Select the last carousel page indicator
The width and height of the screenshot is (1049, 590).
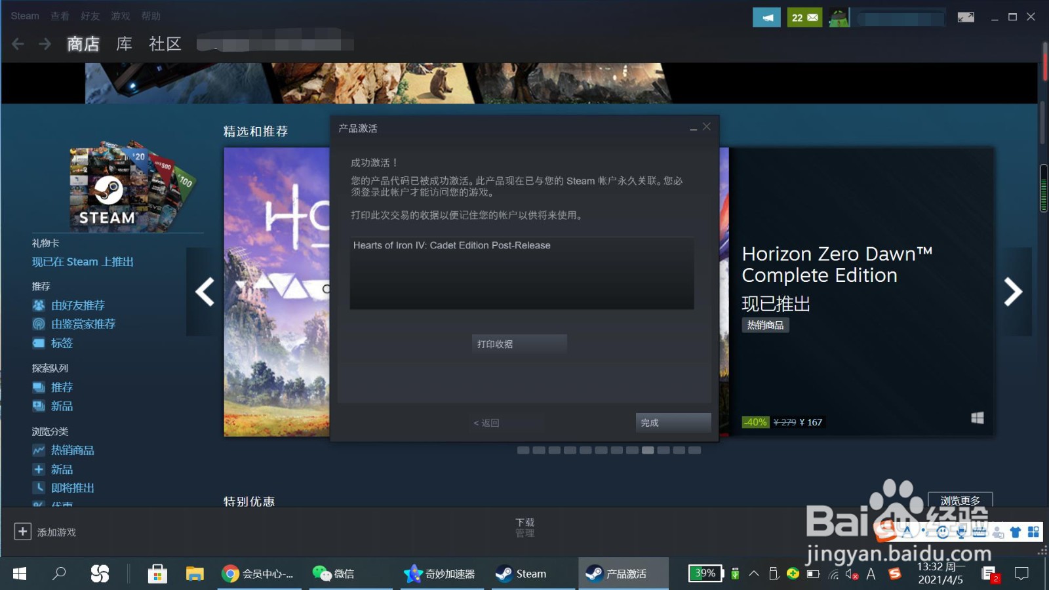click(x=694, y=450)
